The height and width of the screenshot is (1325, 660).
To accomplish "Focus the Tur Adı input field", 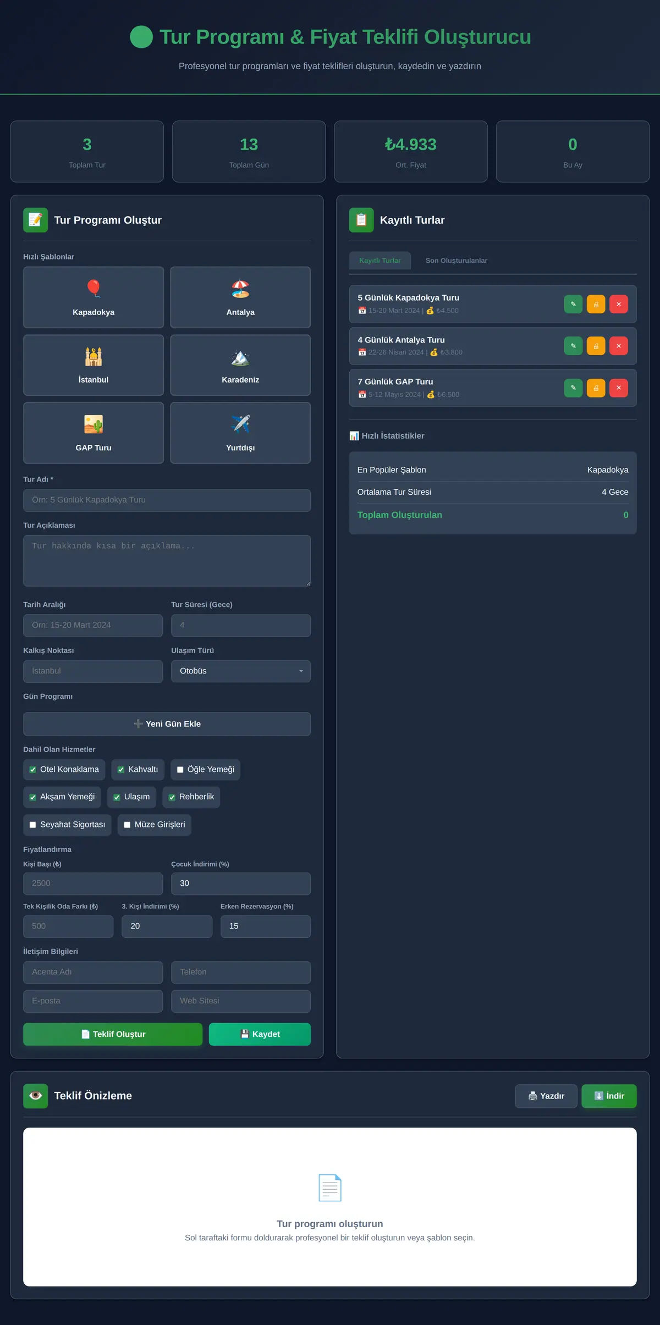I will (167, 500).
